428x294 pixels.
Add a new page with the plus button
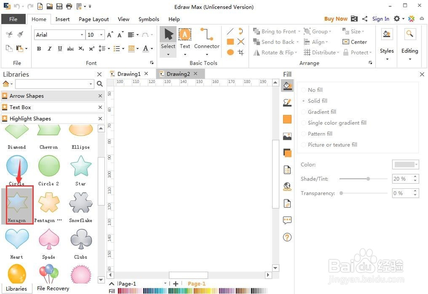176,284
